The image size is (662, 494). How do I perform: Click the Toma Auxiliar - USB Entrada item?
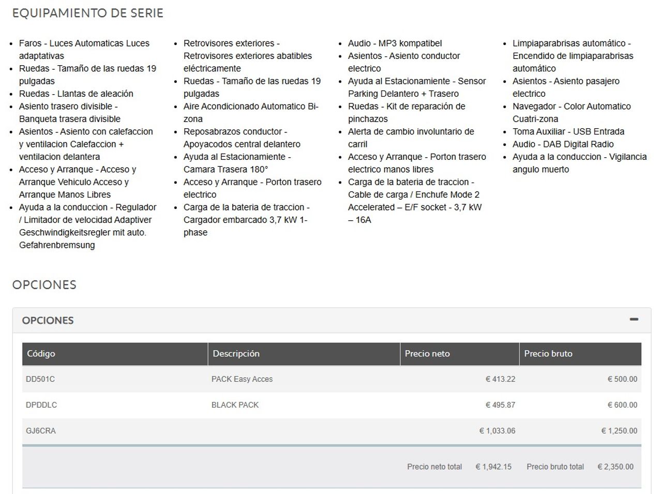coord(568,131)
